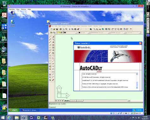Open the VirtualBox Devices menu
Viewport: 150px width, 120px height.
23,9
